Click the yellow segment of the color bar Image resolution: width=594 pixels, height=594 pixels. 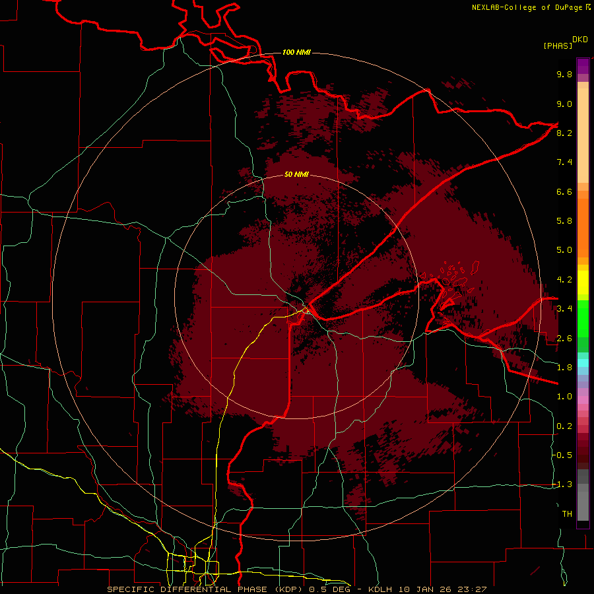pos(583,282)
